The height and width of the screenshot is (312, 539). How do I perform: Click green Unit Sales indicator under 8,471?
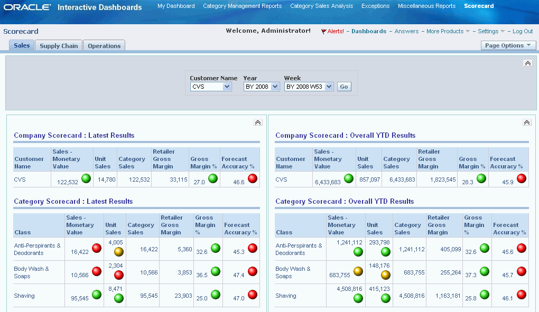pos(118,298)
